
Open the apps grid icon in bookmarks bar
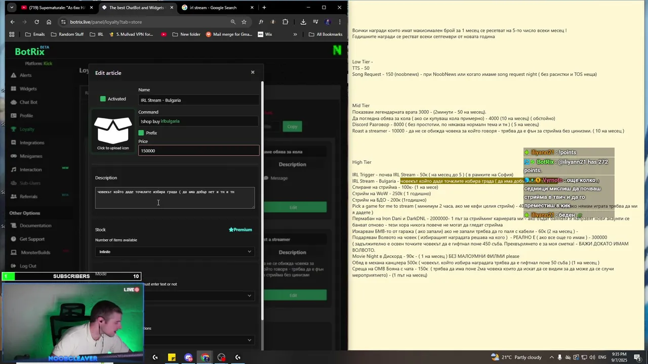(x=11, y=34)
